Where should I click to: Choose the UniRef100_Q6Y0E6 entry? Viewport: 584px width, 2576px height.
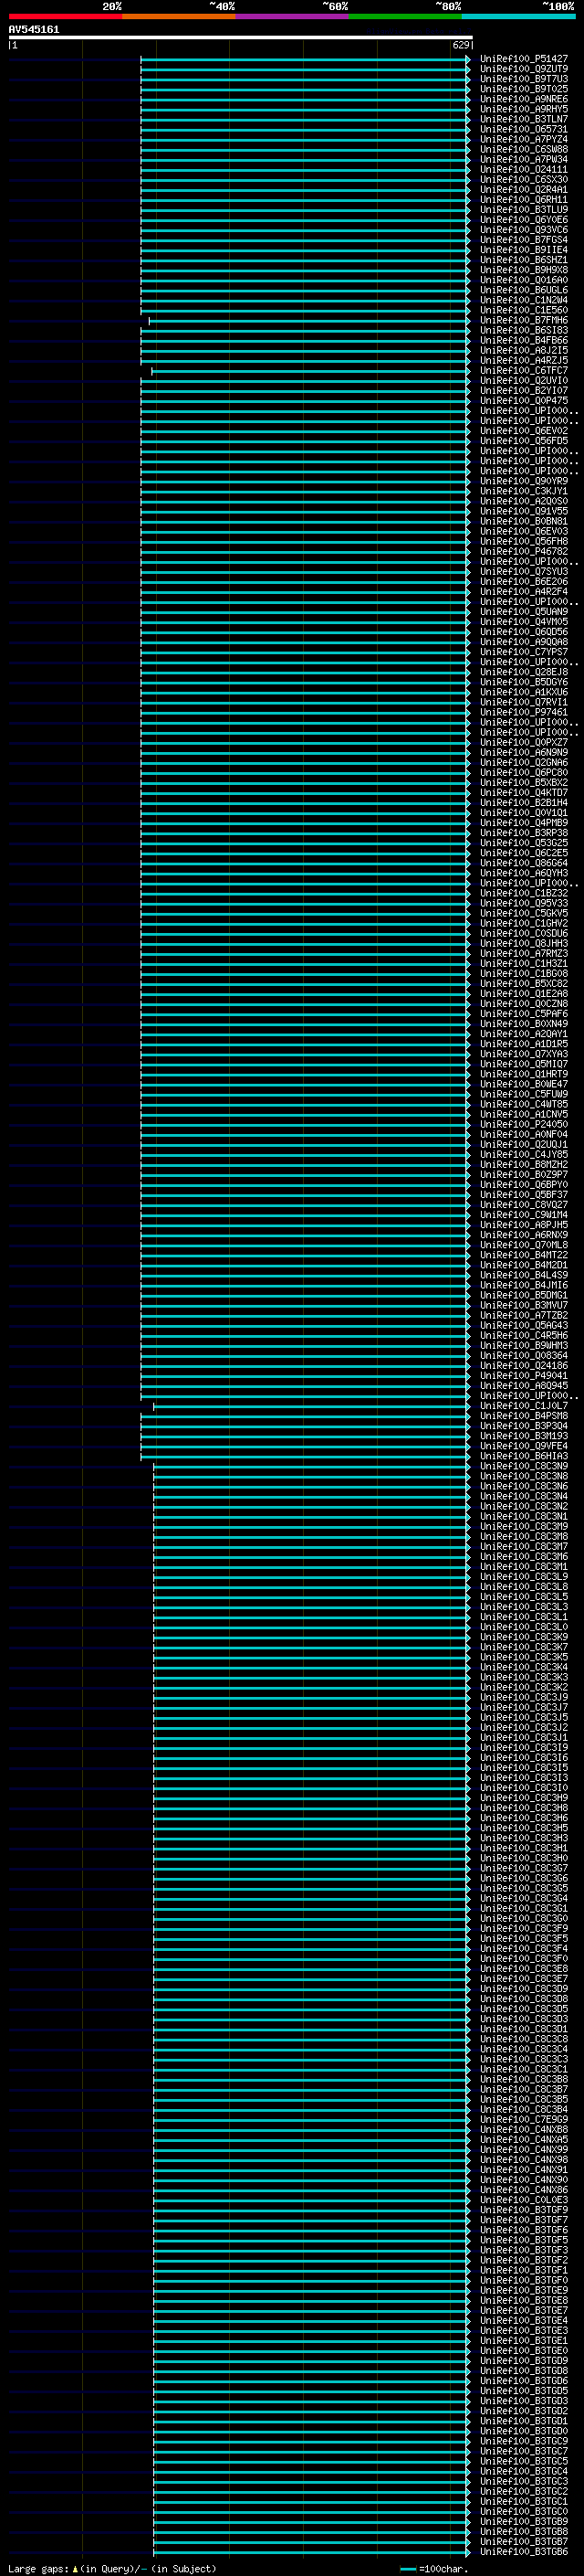(524, 219)
